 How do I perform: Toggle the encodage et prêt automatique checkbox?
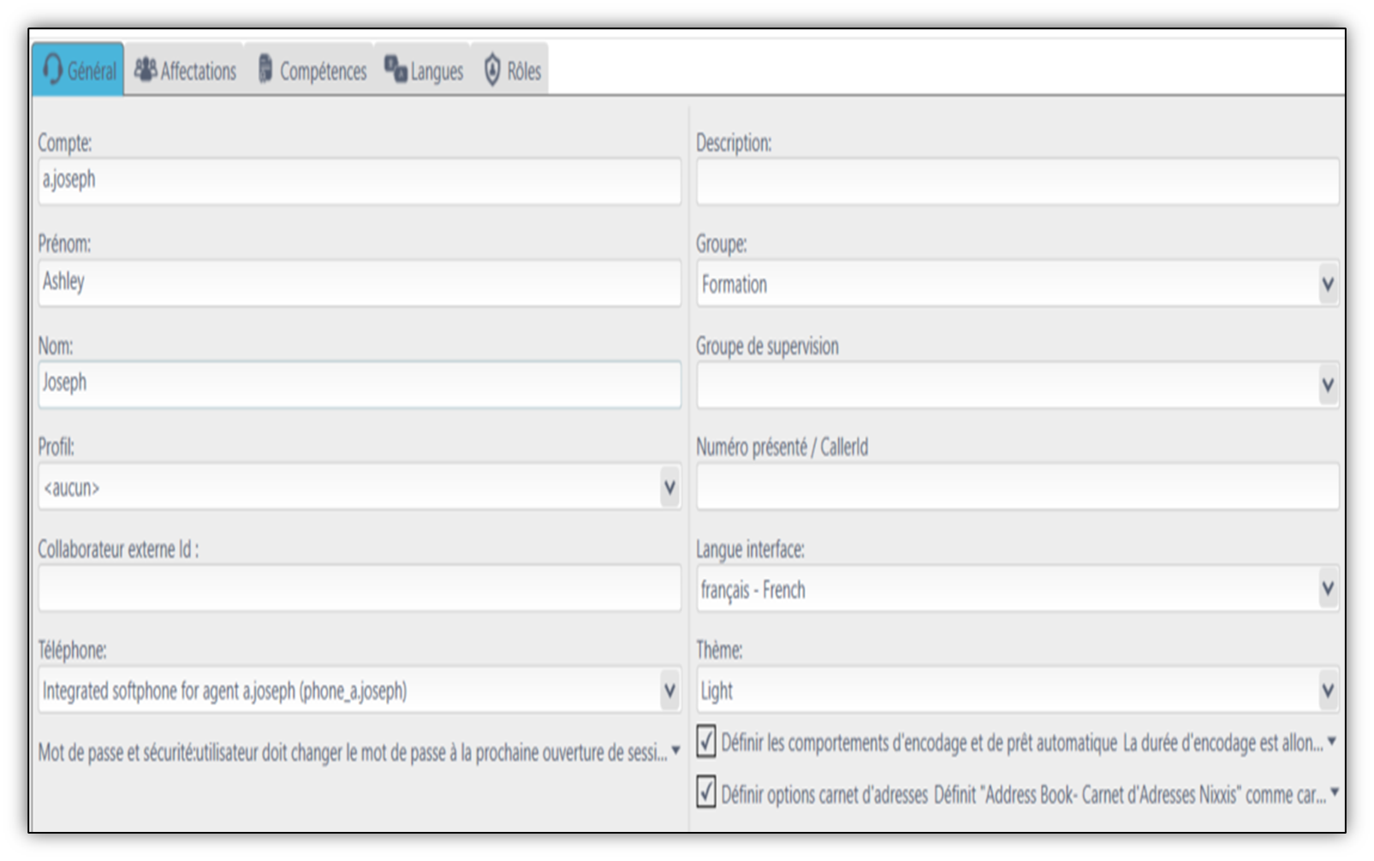tap(706, 741)
